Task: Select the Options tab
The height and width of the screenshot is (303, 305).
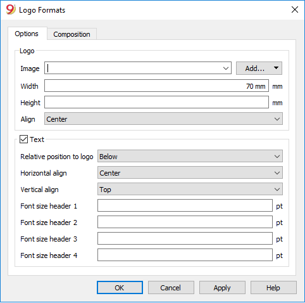Action: (x=27, y=34)
